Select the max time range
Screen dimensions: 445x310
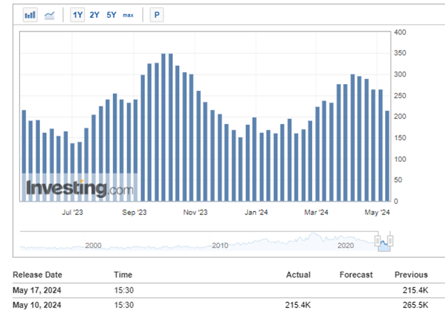tap(128, 15)
